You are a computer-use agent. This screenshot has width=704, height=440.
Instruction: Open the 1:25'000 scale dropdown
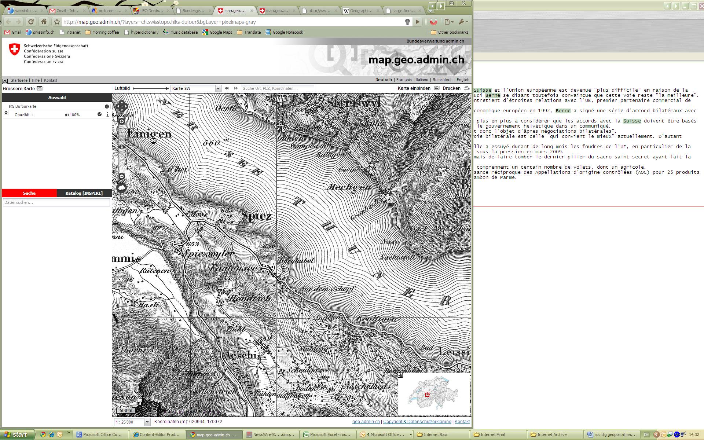tap(147, 422)
